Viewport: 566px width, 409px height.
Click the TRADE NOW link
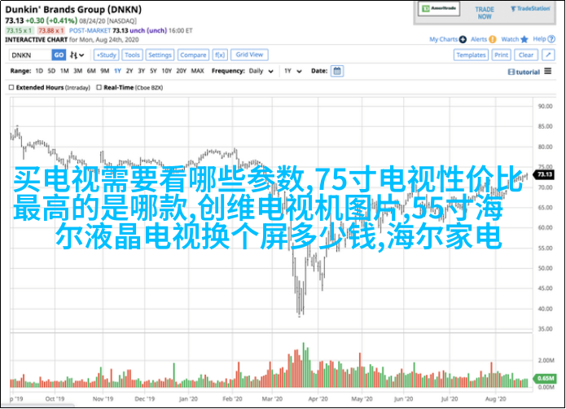click(485, 13)
